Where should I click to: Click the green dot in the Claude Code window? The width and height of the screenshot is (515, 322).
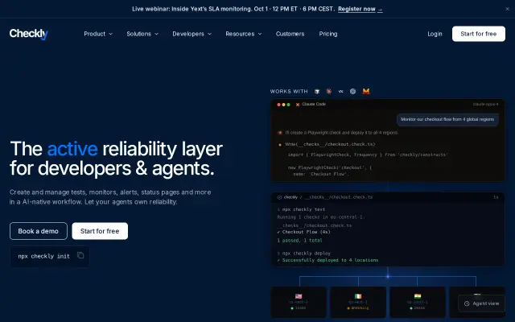point(288,105)
